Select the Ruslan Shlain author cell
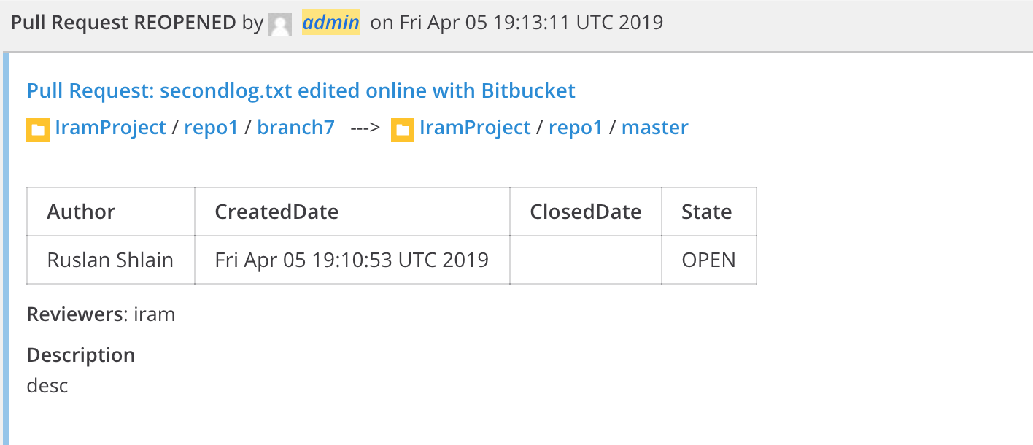 click(x=111, y=260)
